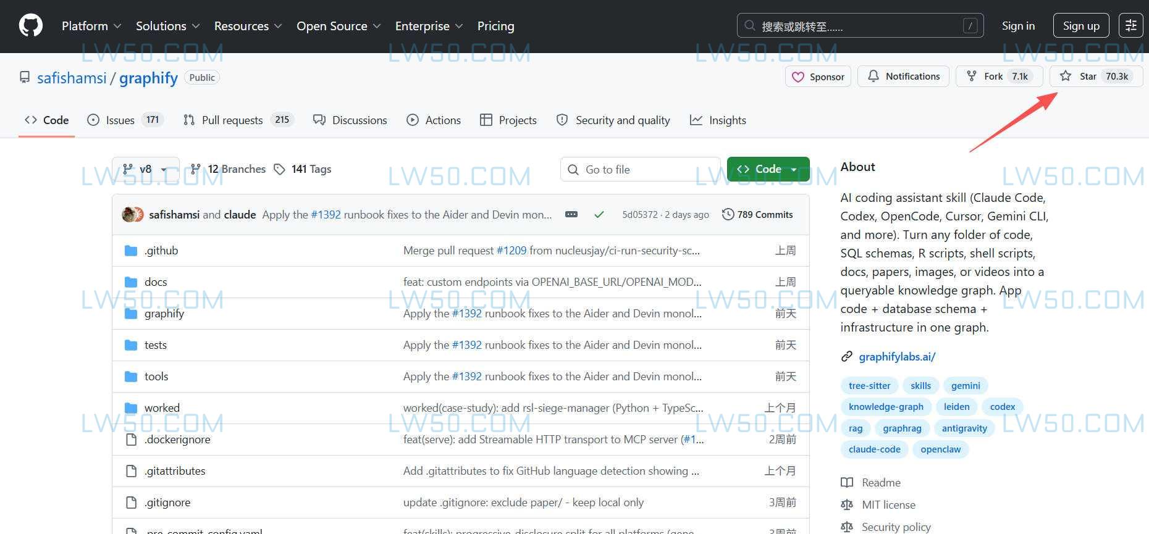This screenshot has height=534, width=1149.
Task: Select the Discussions tab
Action: 350,120
